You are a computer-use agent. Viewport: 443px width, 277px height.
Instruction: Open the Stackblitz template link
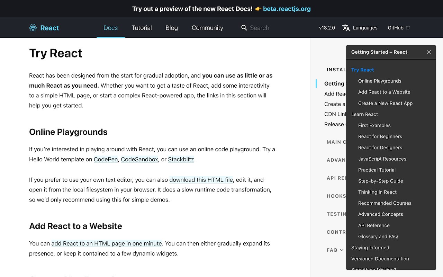pos(181,159)
